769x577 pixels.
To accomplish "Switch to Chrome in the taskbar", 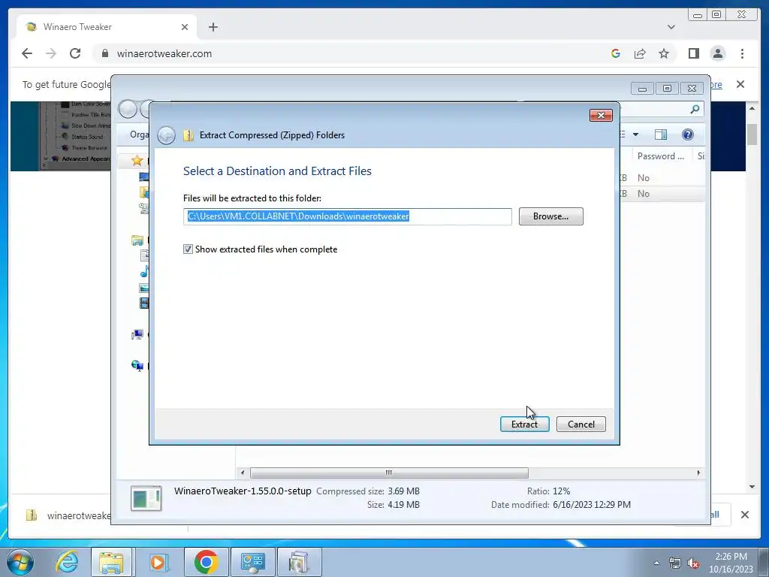I will tap(206, 562).
